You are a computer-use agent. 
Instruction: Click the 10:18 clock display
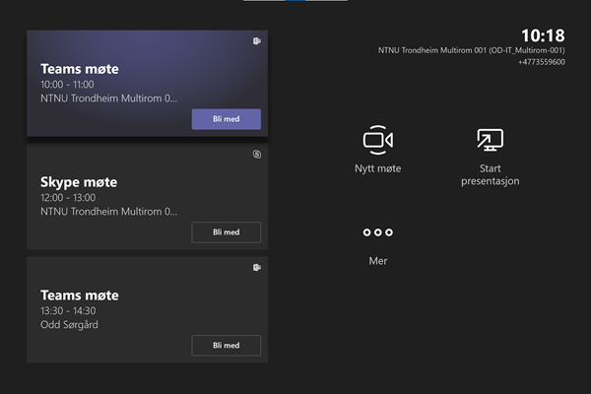pyautogui.click(x=543, y=35)
